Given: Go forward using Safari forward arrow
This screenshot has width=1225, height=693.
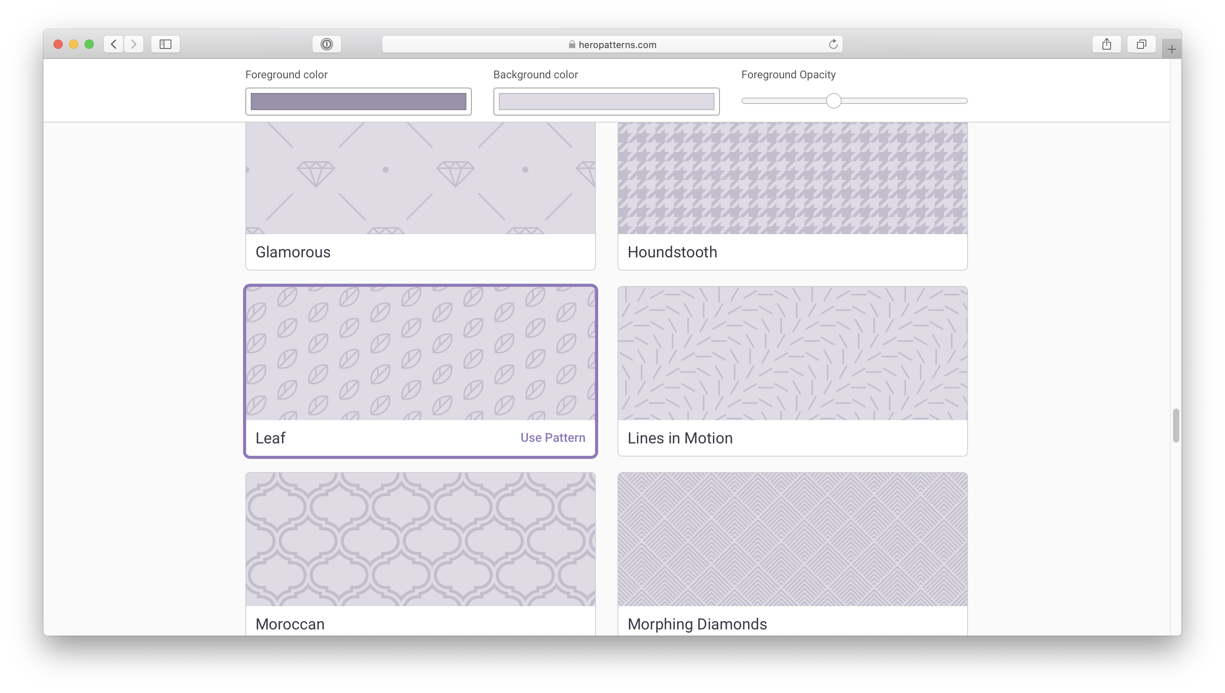Looking at the screenshot, I should tap(134, 44).
